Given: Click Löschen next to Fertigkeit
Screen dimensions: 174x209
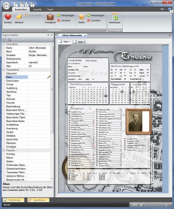Looking at the screenshot, I should click(x=64, y=20).
